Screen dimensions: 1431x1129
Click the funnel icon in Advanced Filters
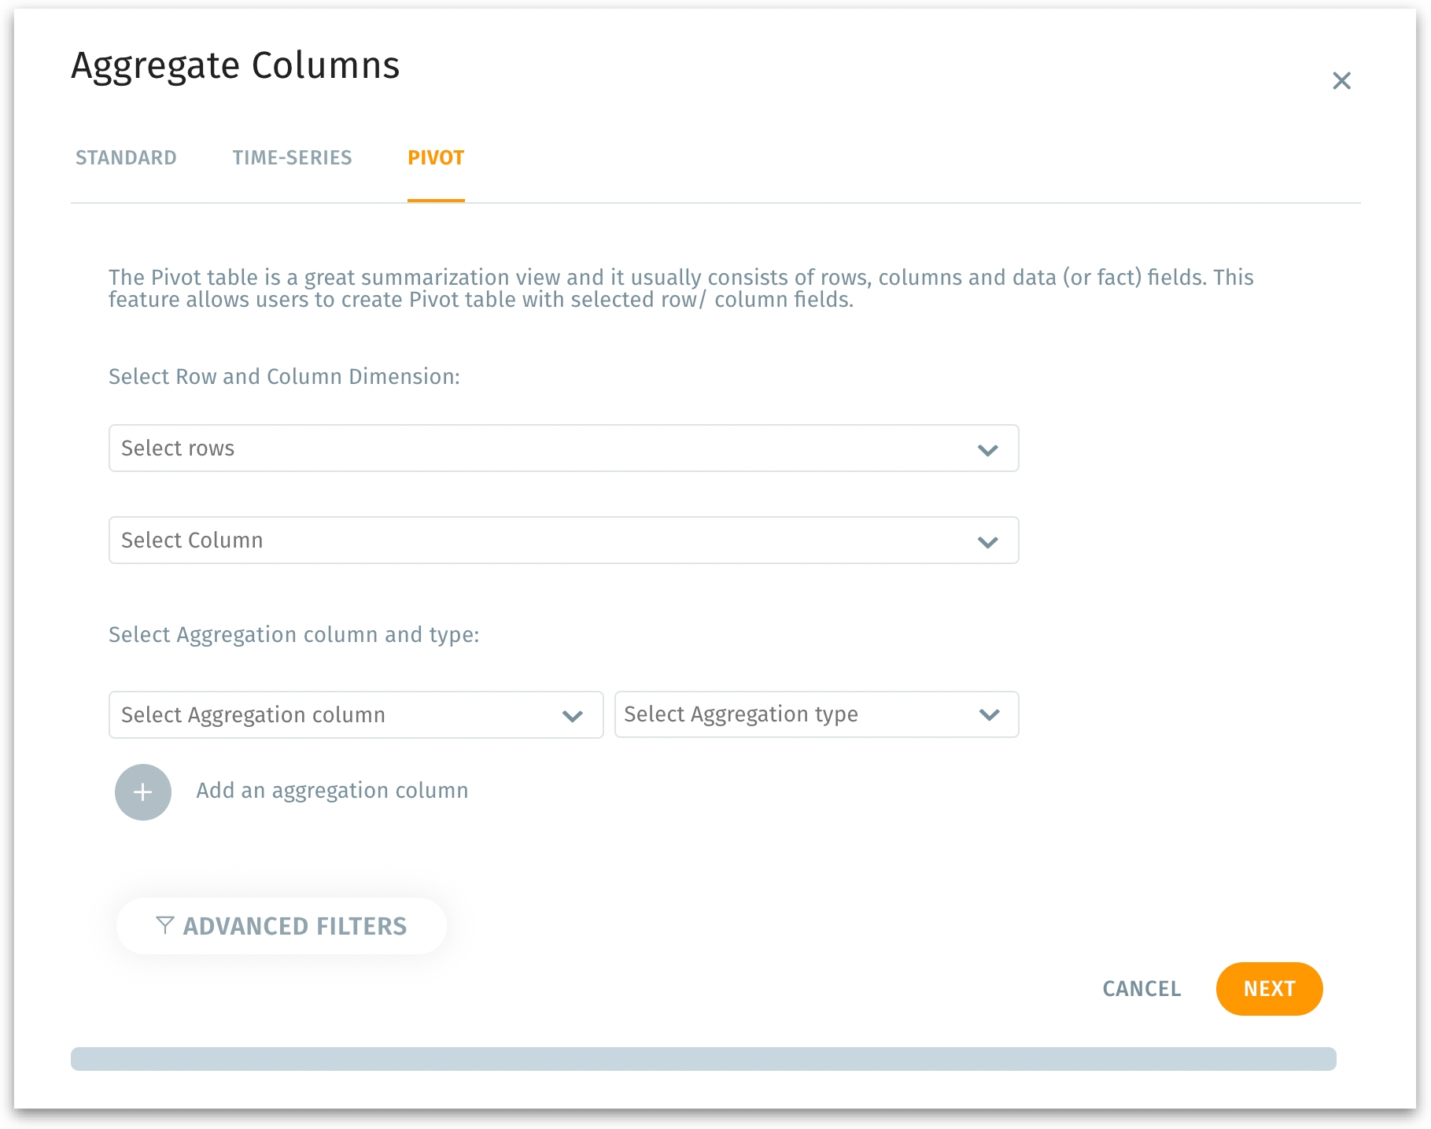(x=164, y=925)
